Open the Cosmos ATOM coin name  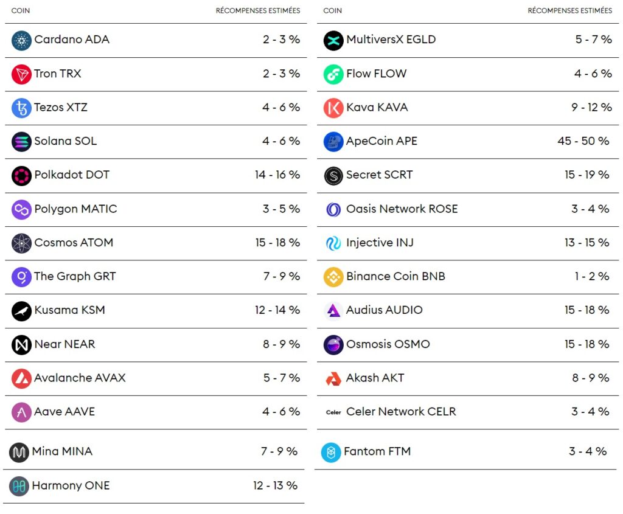[x=74, y=243]
